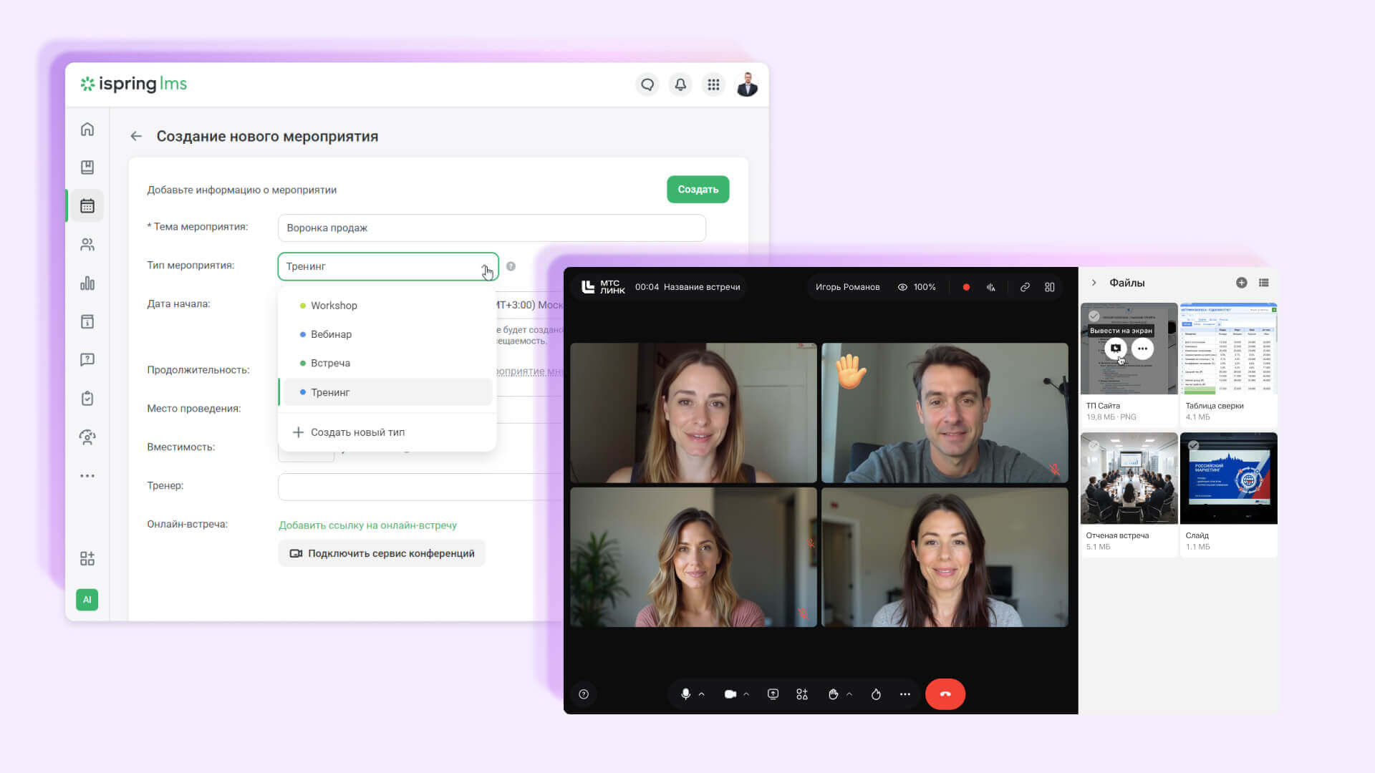Click the share screen icon in call toolbar
The height and width of the screenshot is (773, 1375).
click(773, 694)
